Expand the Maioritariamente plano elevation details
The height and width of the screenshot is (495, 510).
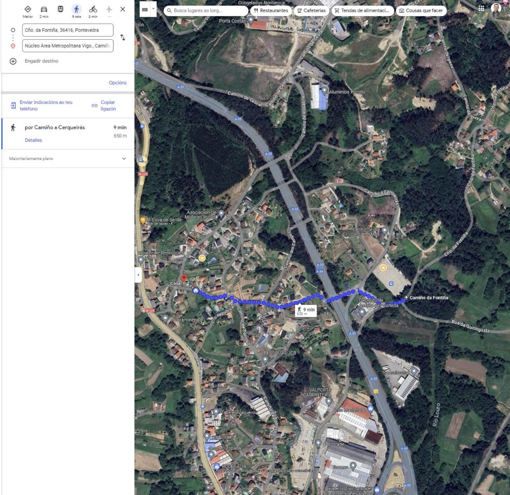pyautogui.click(x=124, y=159)
